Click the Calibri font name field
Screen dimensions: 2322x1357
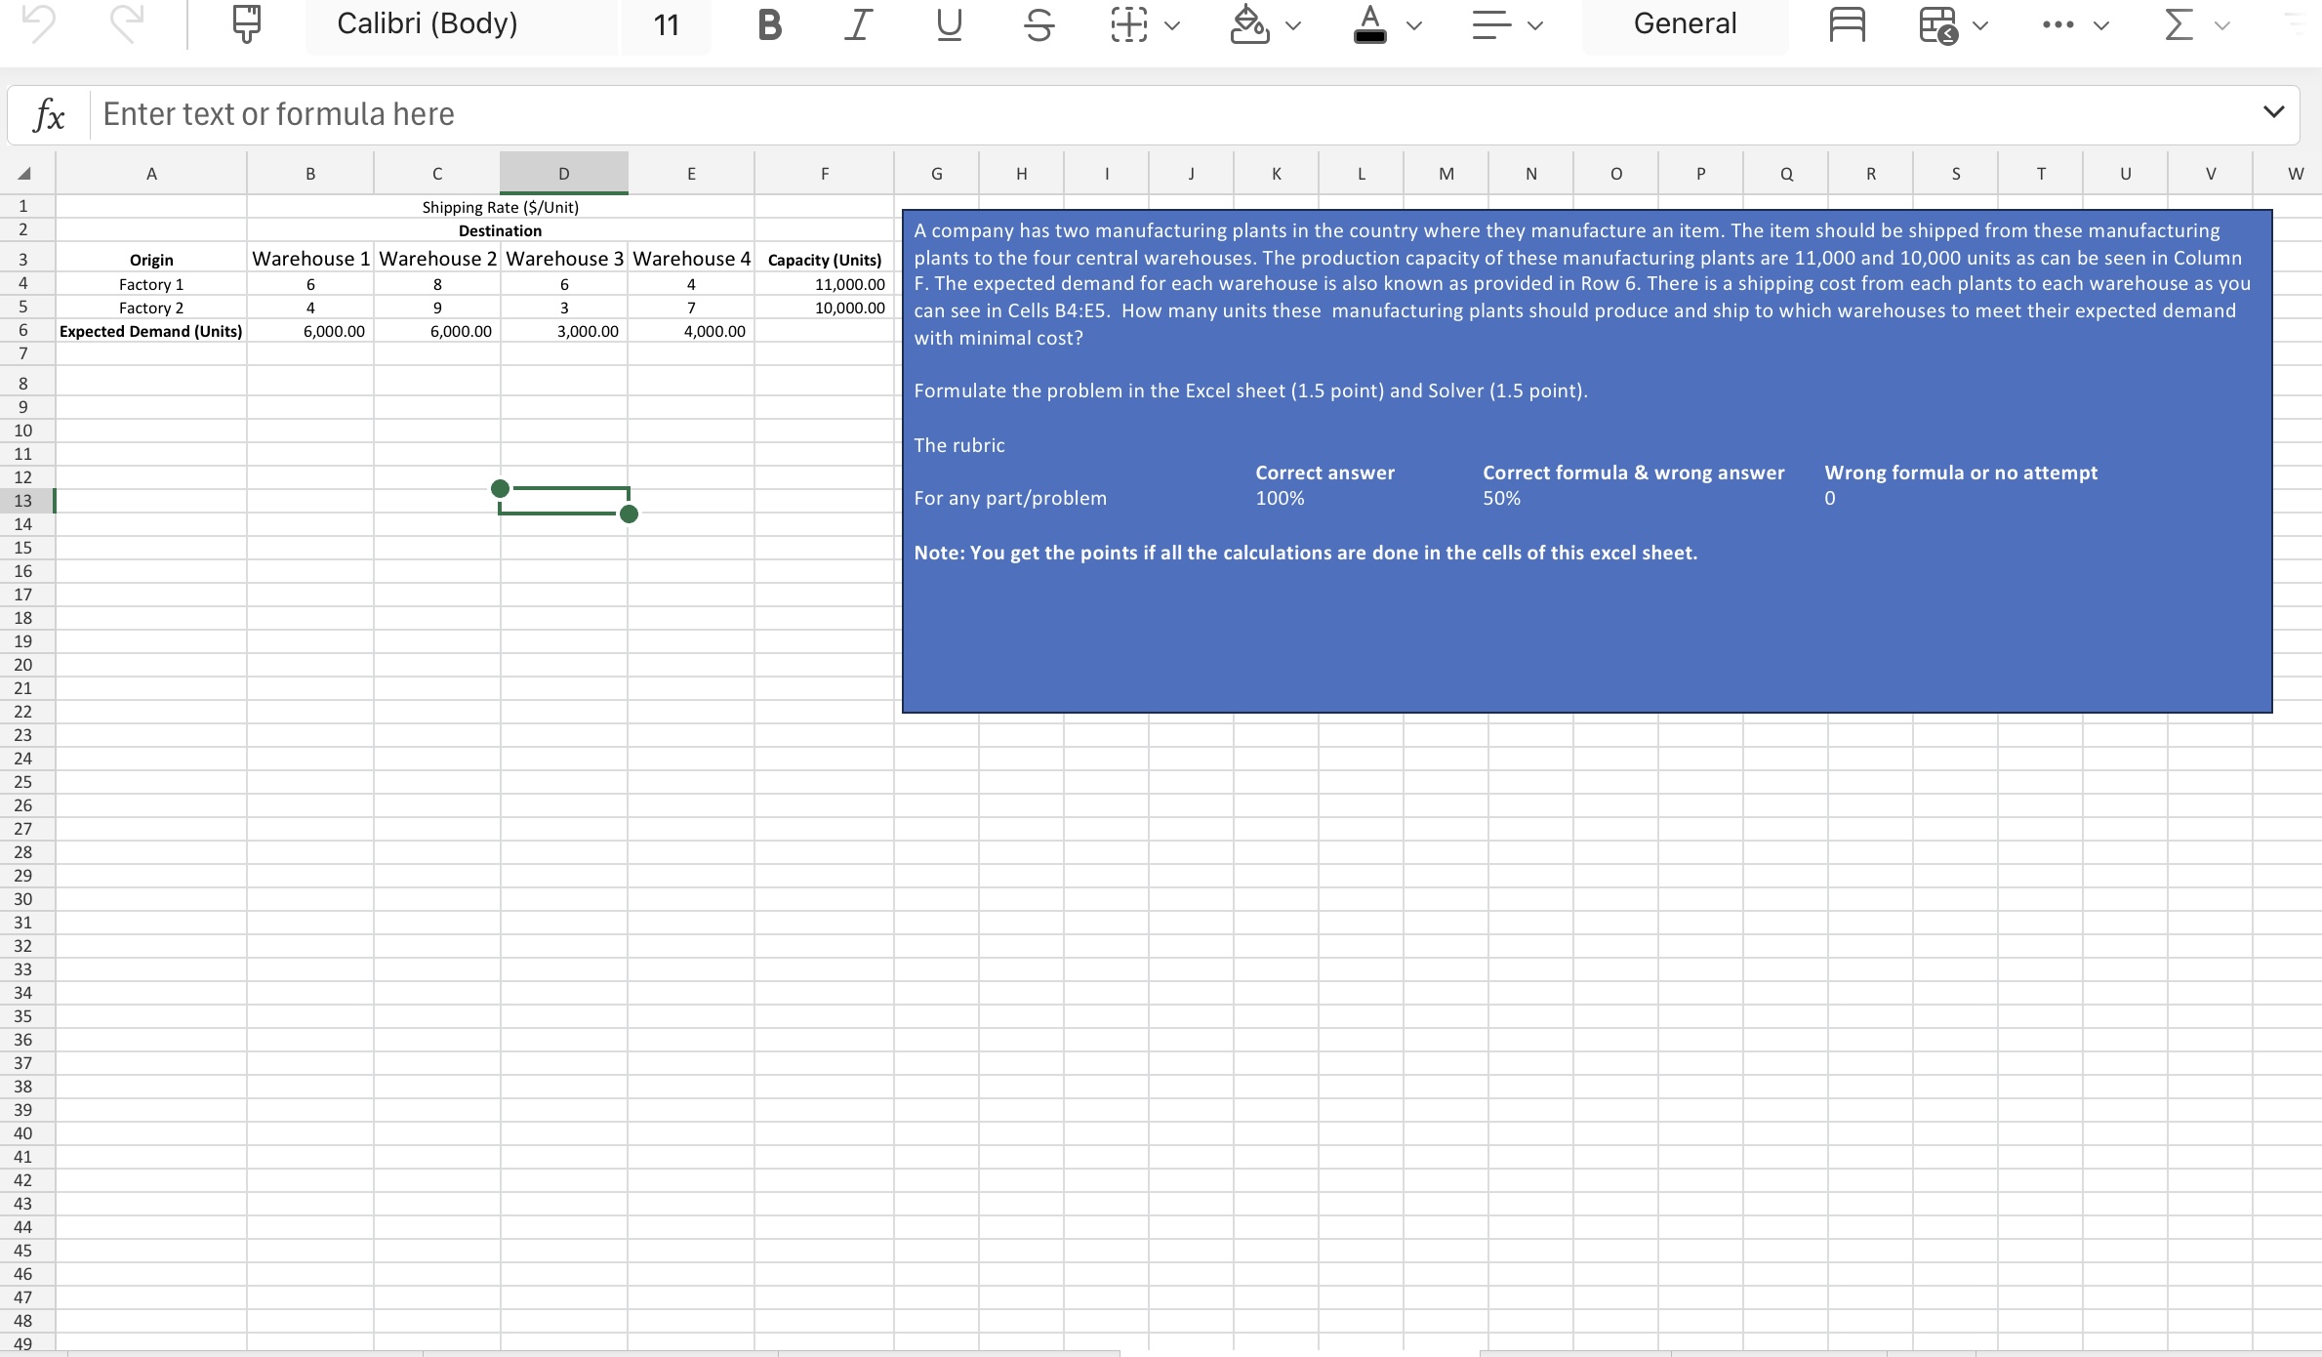pyautogui.click(x=425, y=24)
